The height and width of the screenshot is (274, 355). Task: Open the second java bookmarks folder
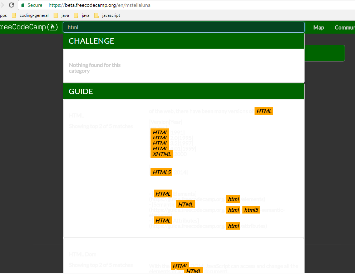(85, 15)
